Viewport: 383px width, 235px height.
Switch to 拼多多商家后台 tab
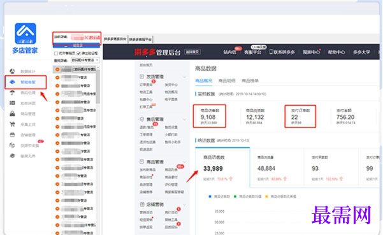115,39
